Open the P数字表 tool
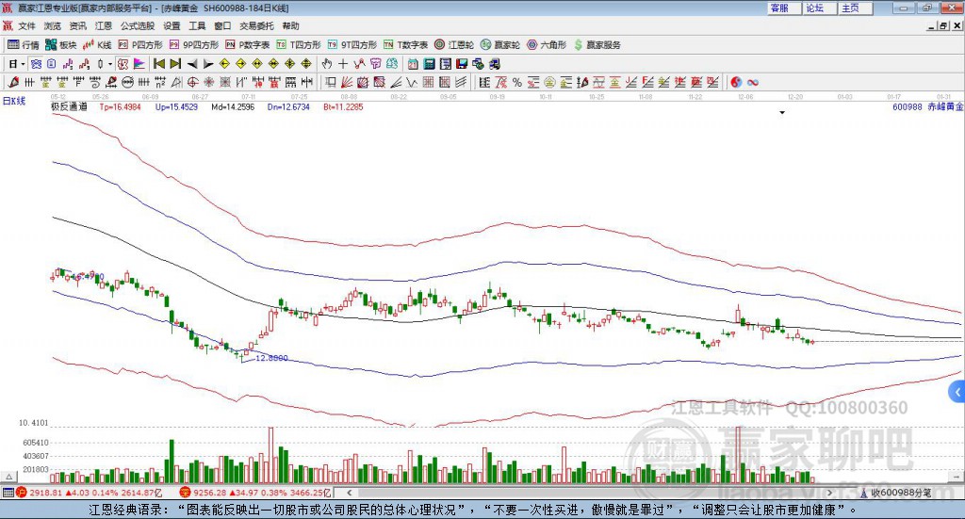 click(x=248, y=45)
